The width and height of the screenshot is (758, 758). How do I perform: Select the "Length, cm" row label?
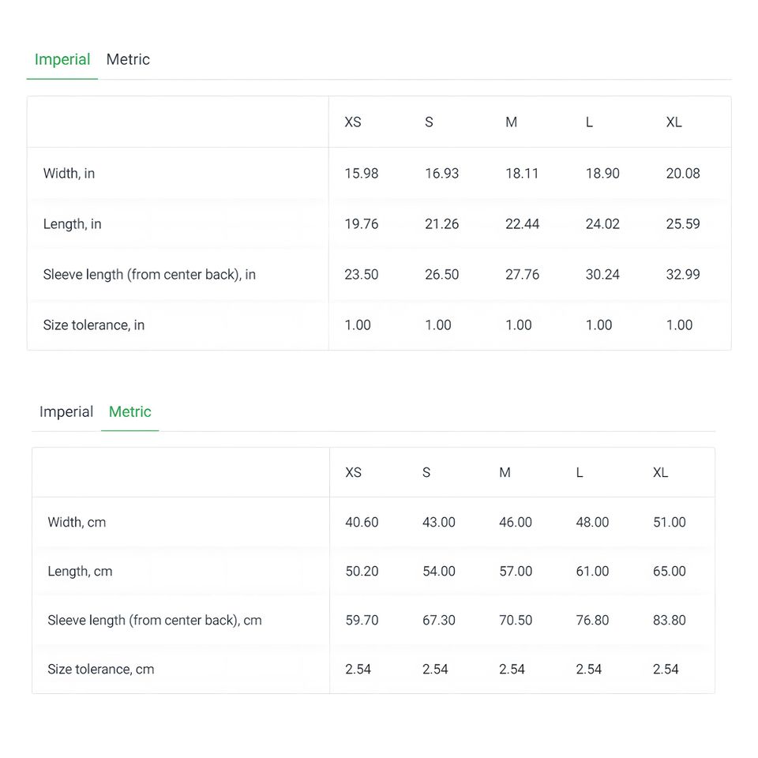point(80,572)
